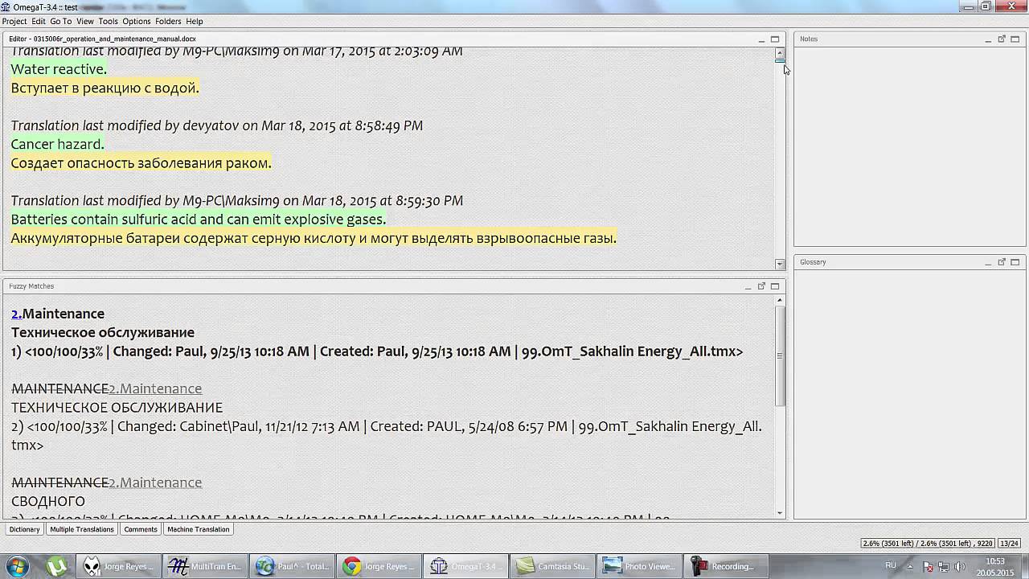Undock the Fuzzy Matches pane
Viewport: 1029px width, 579px height.
point(761,286)
